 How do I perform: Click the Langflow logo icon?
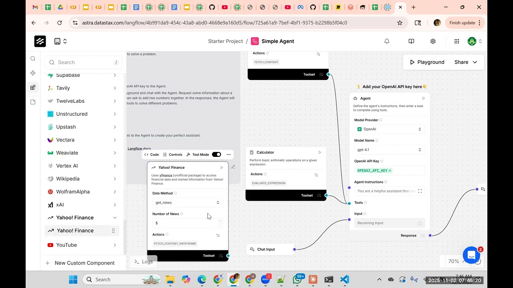tap(40, 41)
